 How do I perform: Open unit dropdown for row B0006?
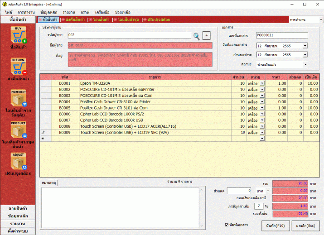point(262,114)
